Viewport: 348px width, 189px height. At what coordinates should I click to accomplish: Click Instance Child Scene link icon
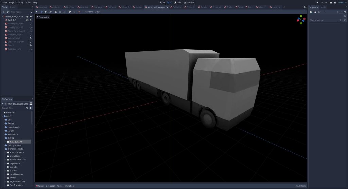[8, 12]
